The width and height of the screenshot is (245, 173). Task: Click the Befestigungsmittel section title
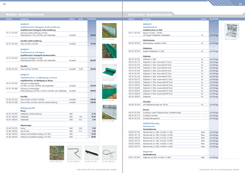click(x=28, y=108)
